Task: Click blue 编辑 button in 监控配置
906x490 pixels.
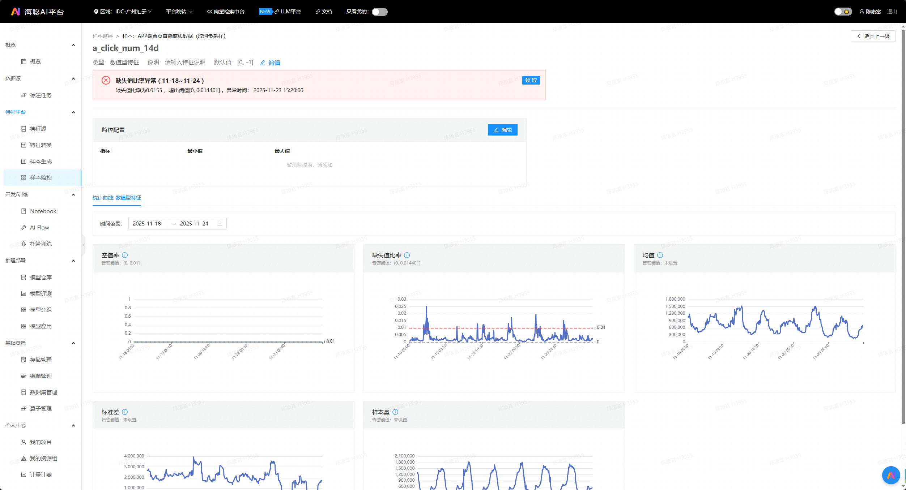Action: click(502, 130)
